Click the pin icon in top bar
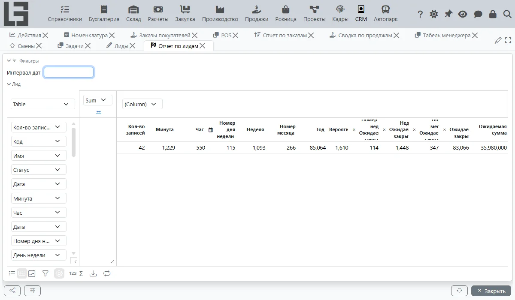 [x=448, y=14]
